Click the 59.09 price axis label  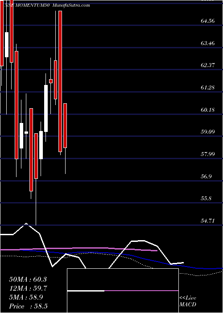(x=208, y=131)
